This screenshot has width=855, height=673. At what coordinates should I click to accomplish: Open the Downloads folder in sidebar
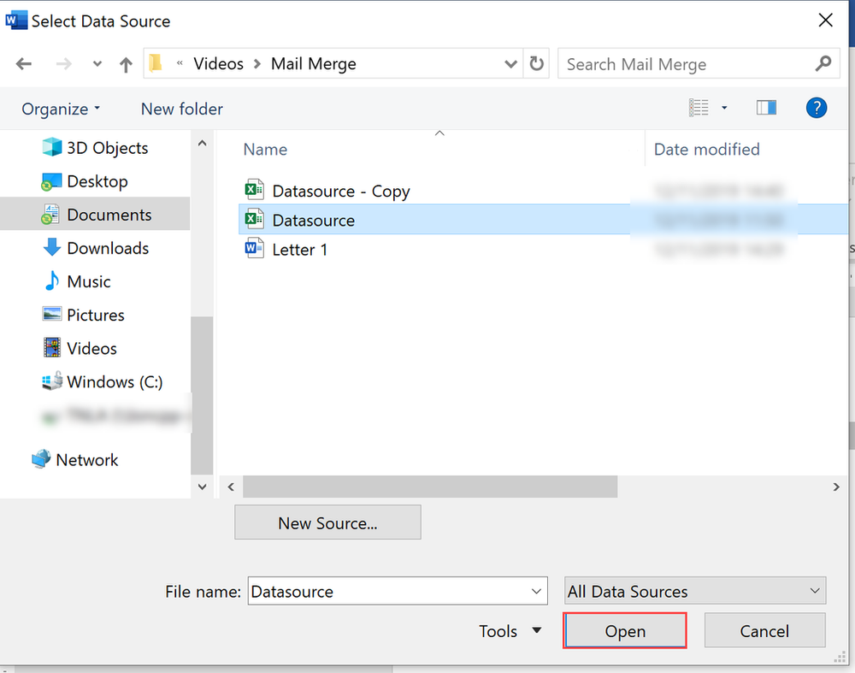108,248
